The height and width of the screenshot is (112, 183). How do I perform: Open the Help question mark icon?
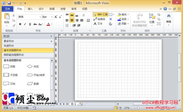point(165,9)
